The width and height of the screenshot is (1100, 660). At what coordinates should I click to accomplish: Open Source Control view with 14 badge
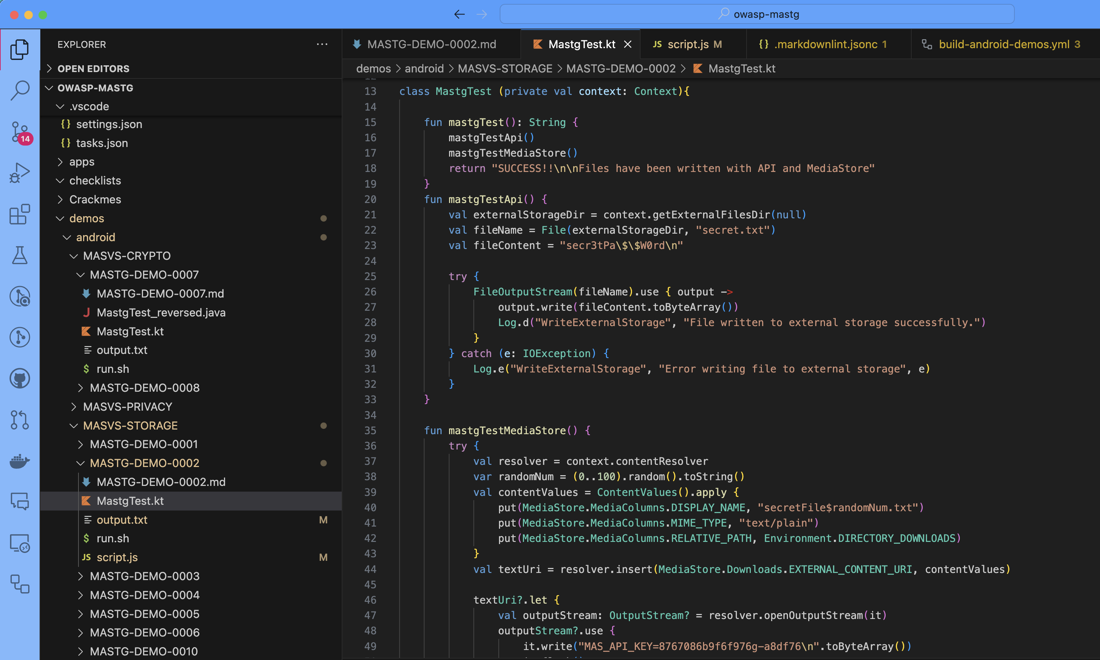tap(20, 132)
